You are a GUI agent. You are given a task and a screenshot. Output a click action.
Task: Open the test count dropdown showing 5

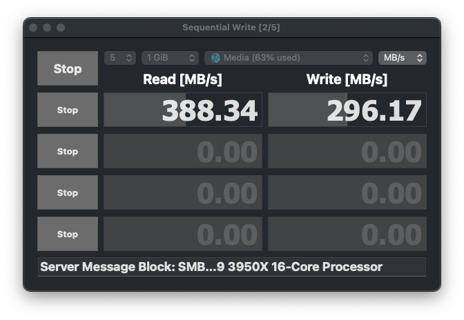click(x=120, y=58)
